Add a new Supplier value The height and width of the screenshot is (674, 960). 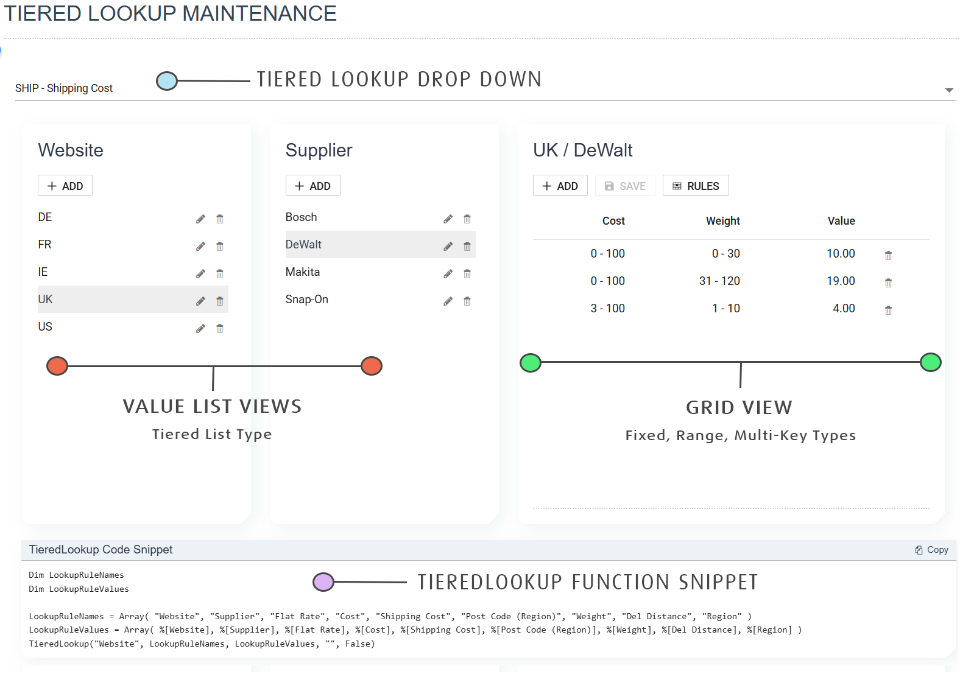coord(312,186)
